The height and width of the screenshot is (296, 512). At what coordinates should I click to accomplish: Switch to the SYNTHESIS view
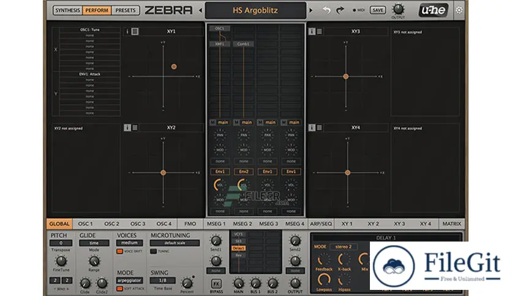pos(67,10)
